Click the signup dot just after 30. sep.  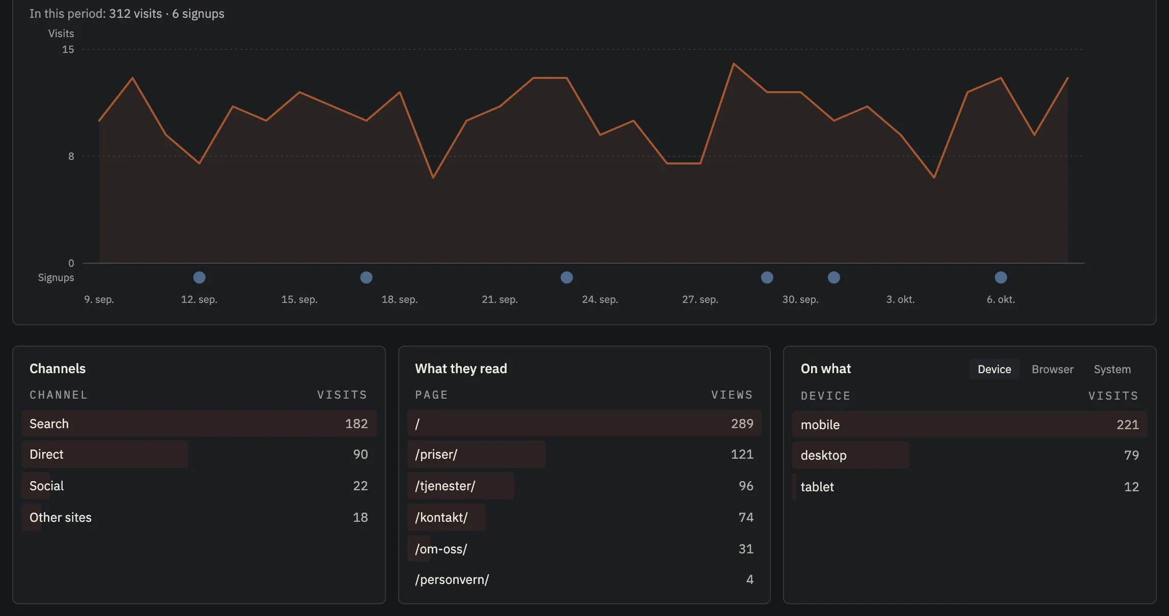pos(833,277)
